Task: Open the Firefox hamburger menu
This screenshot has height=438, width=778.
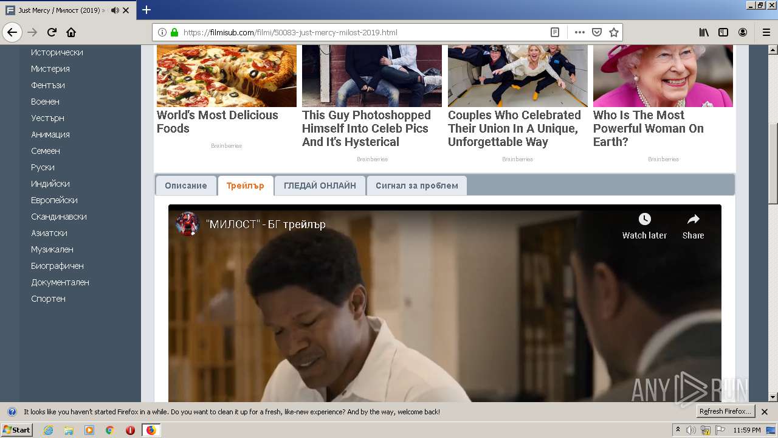Action: click(766, 32)
